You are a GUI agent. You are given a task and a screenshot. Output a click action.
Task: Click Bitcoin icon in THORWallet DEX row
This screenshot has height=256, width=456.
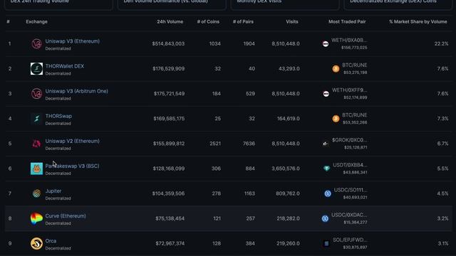click(336, 69)
